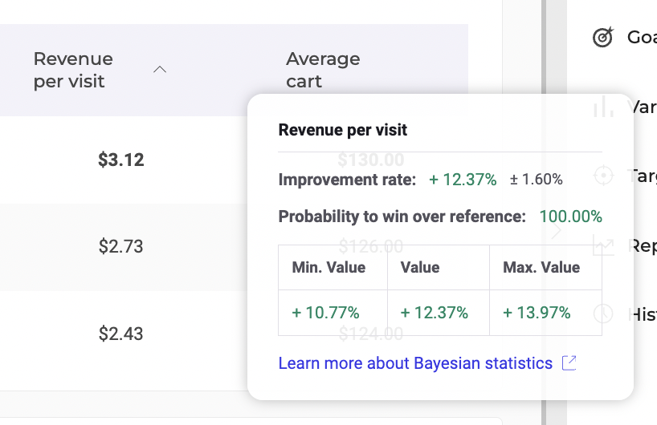The width and height of the screenshot is (657, 425).
Task: Open the Reporting chart icon
Action: [x=602, y=245]
